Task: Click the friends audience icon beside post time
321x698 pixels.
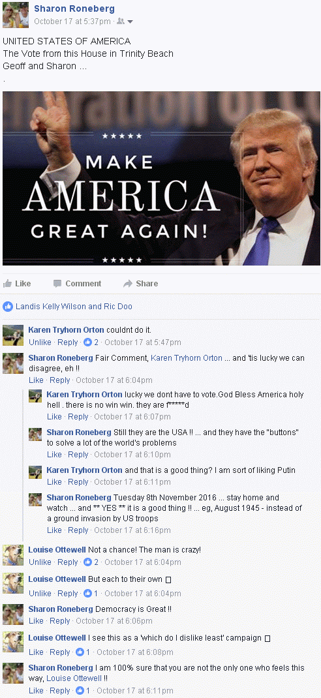Action: pos(120,21)
